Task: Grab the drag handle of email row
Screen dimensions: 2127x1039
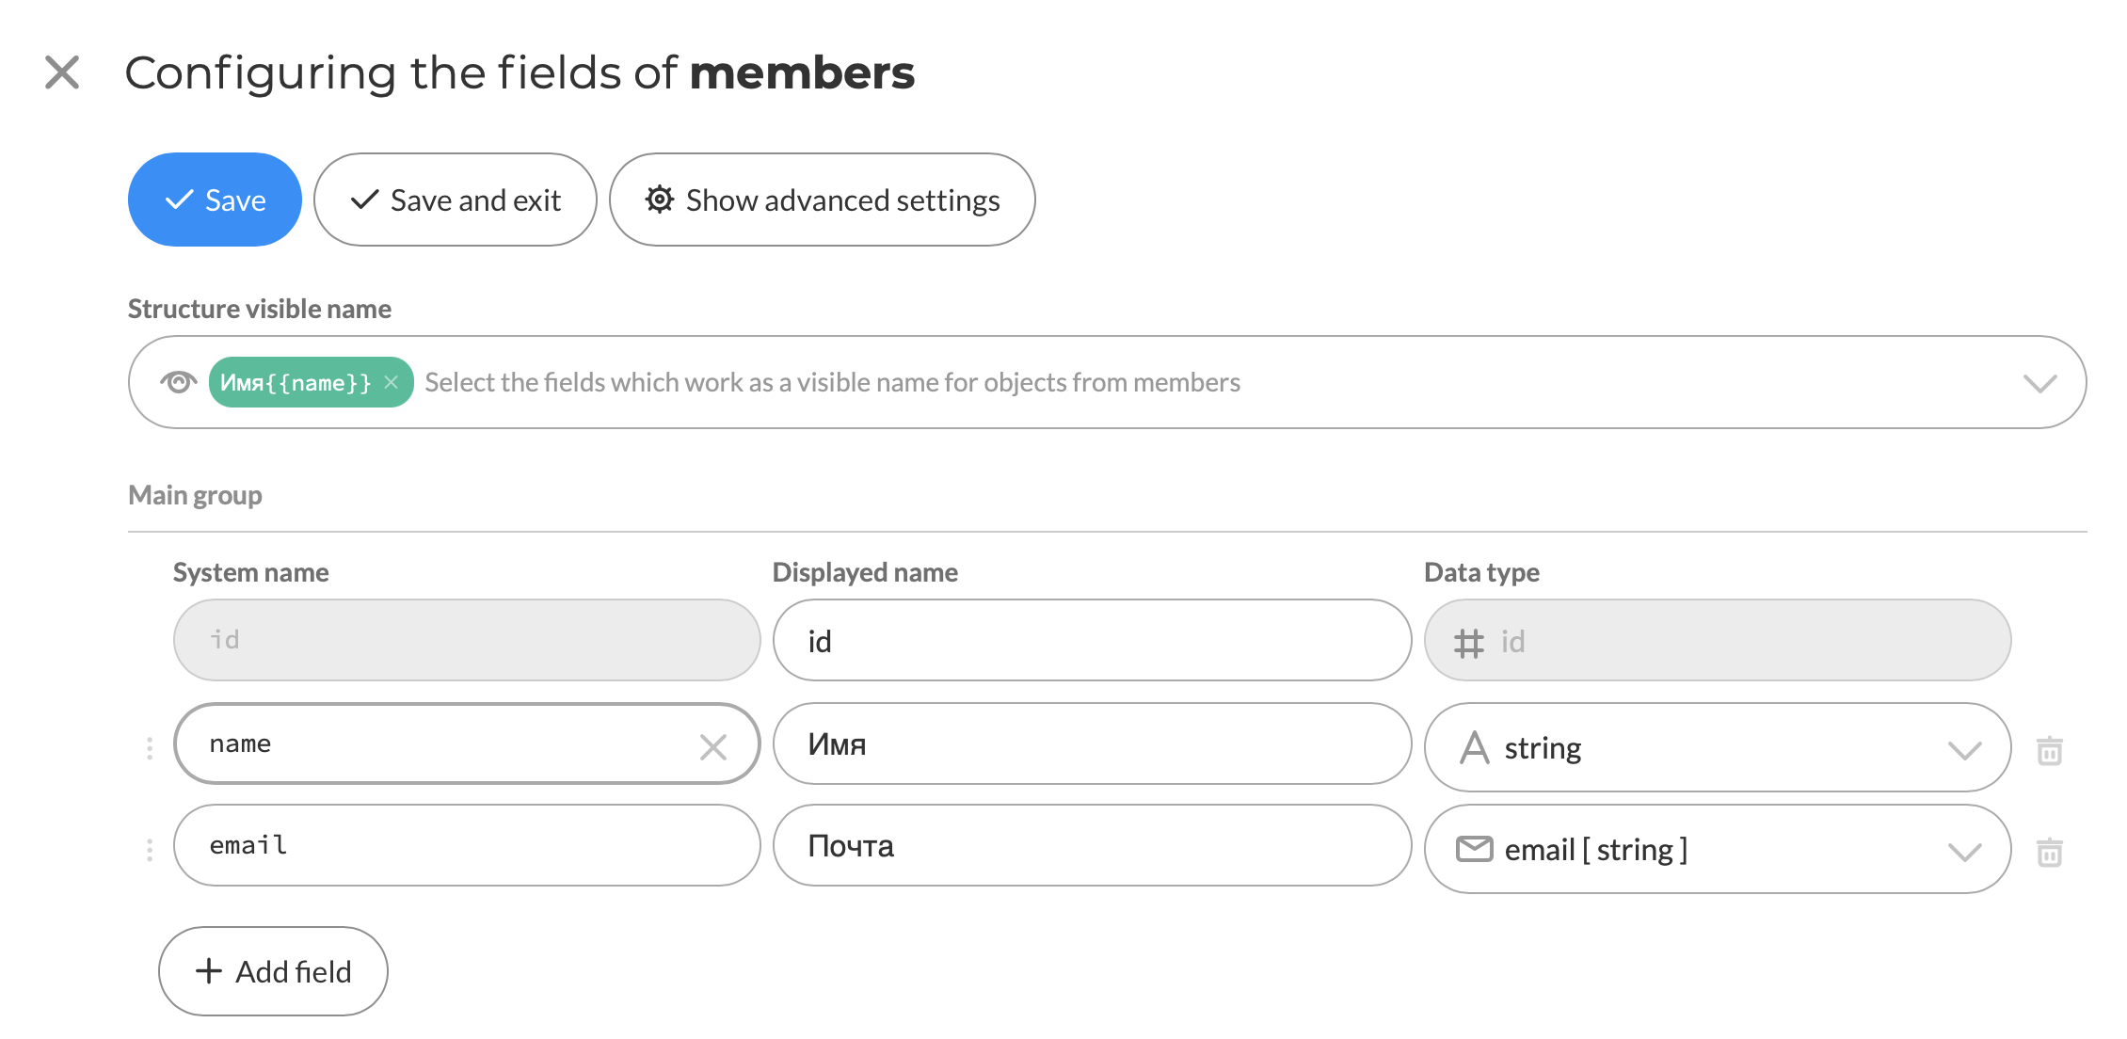Action: tap(150, 850)
